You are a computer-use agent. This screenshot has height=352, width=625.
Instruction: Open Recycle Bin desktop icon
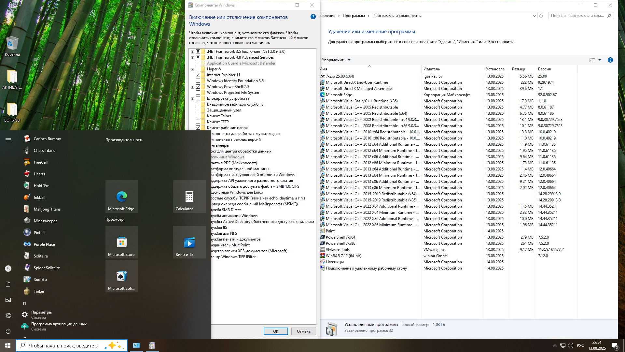pos(12,46)
